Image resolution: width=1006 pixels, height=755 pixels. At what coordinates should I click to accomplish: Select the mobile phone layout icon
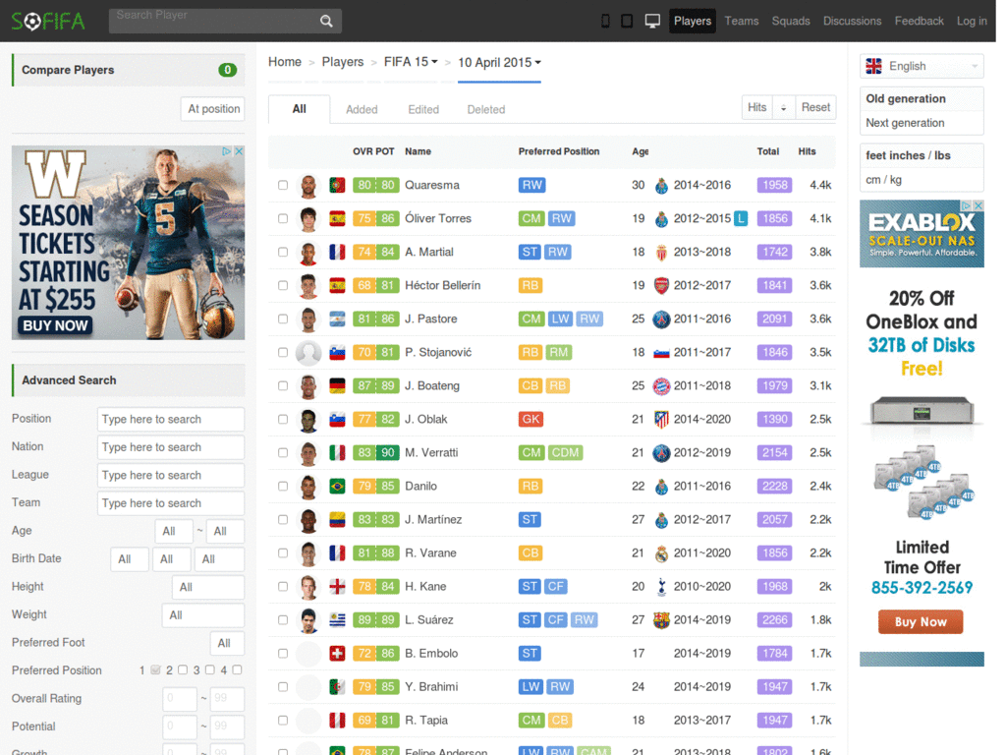click(x=605, y=21)
